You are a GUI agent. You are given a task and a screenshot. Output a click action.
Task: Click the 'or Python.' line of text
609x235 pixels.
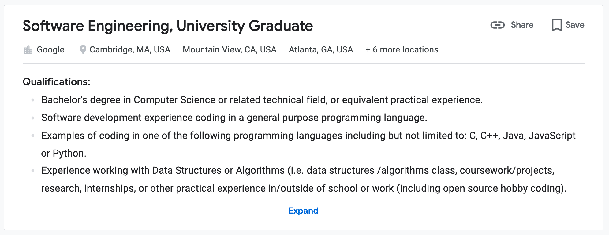tap(64, 153)
